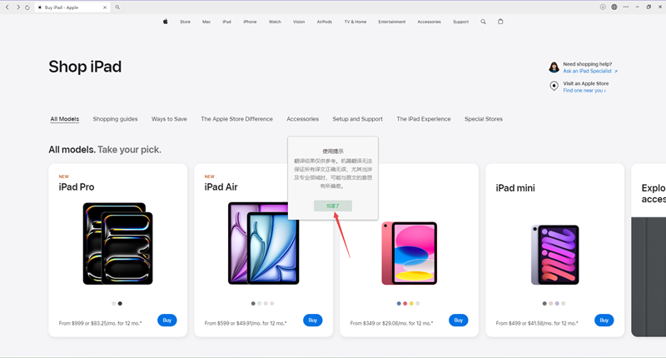Open the Watch menu item
Screen dimensions: 666x358
(275, 22)
